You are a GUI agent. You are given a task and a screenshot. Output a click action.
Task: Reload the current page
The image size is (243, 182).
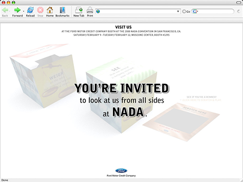30,10
